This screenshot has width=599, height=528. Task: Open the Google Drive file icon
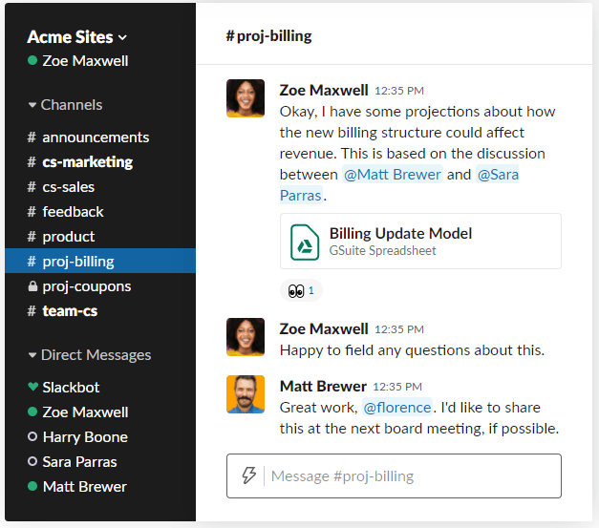pyautogui.click(x=305, y=243)
